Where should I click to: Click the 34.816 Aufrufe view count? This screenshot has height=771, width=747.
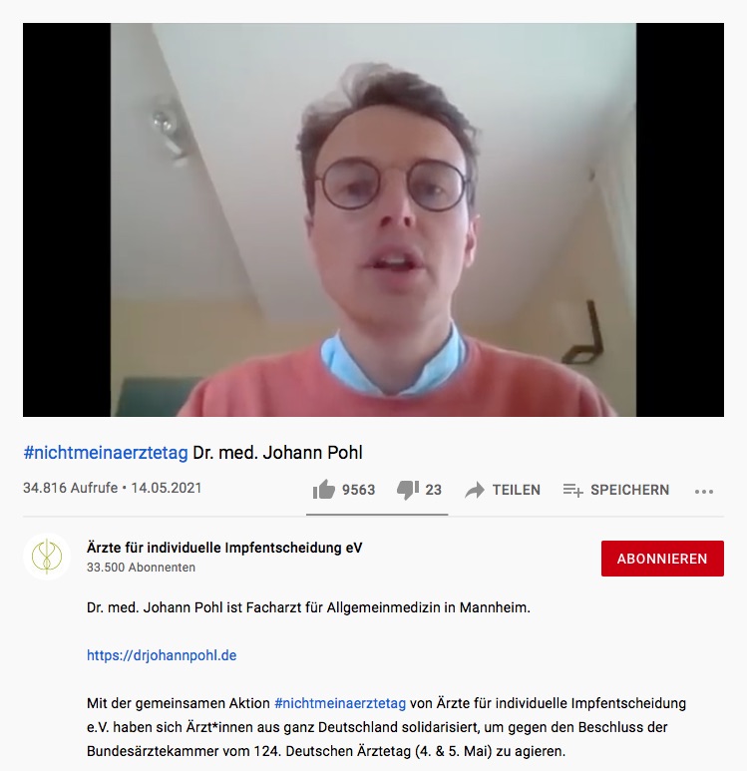tap(71, 488)
